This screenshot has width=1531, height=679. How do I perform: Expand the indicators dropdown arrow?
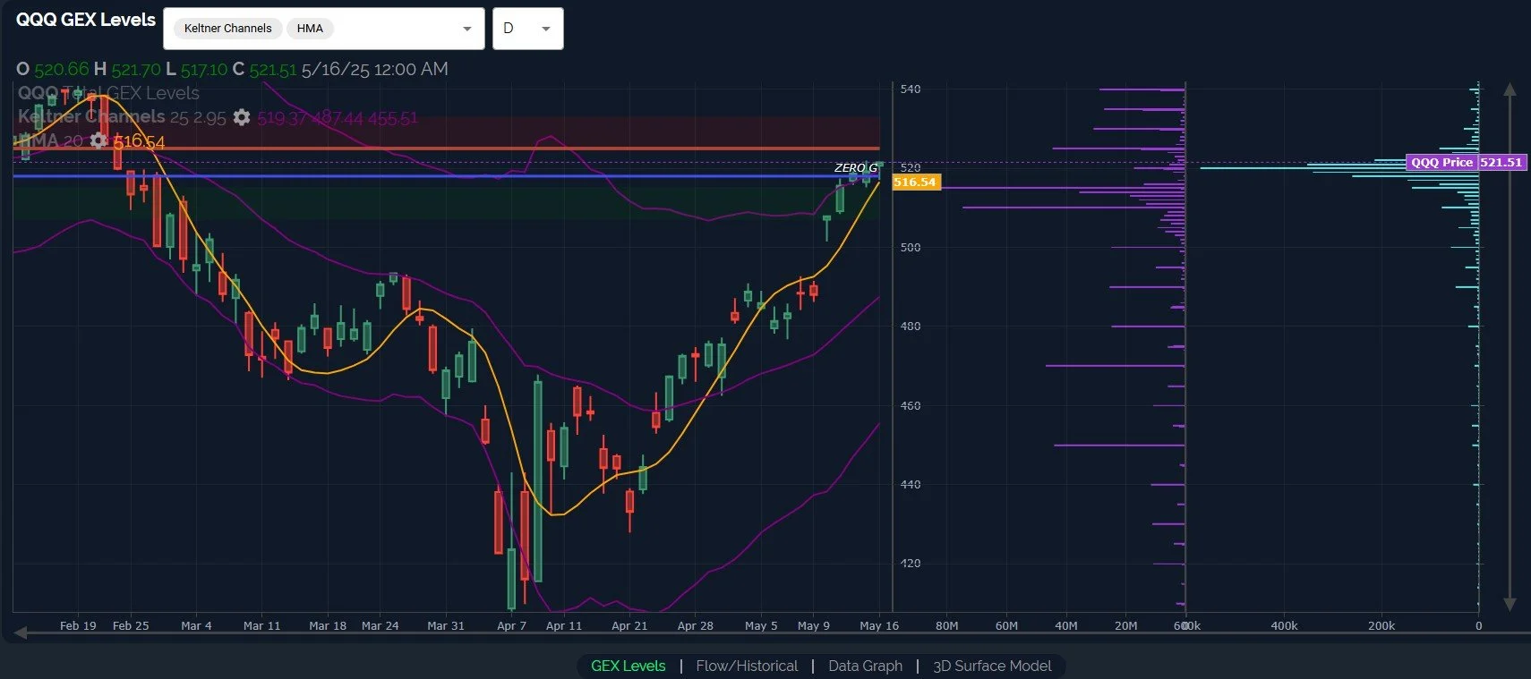click(466, 29)
